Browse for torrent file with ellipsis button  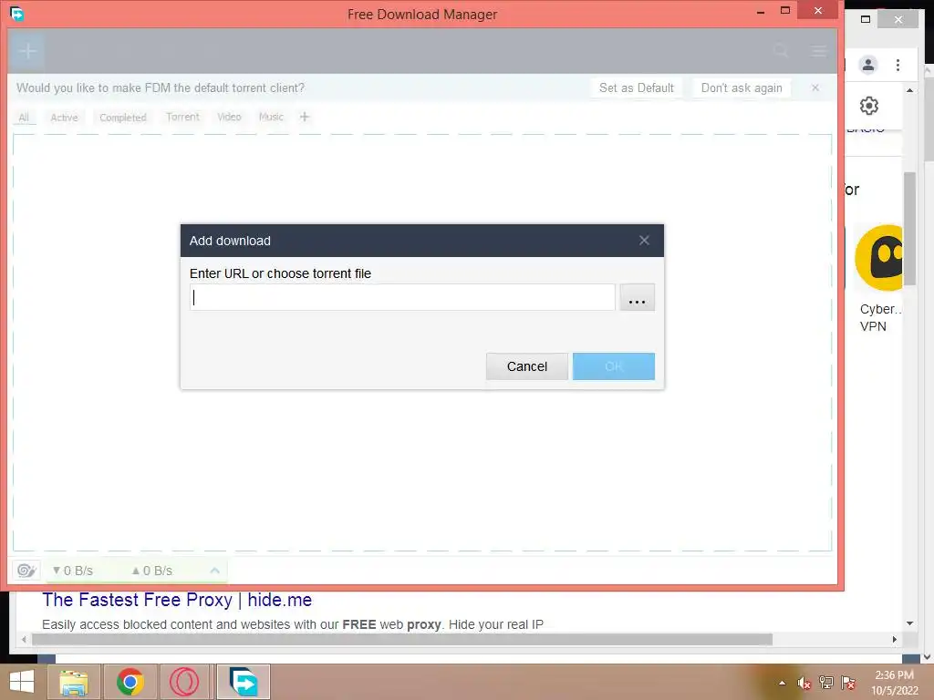638,297
